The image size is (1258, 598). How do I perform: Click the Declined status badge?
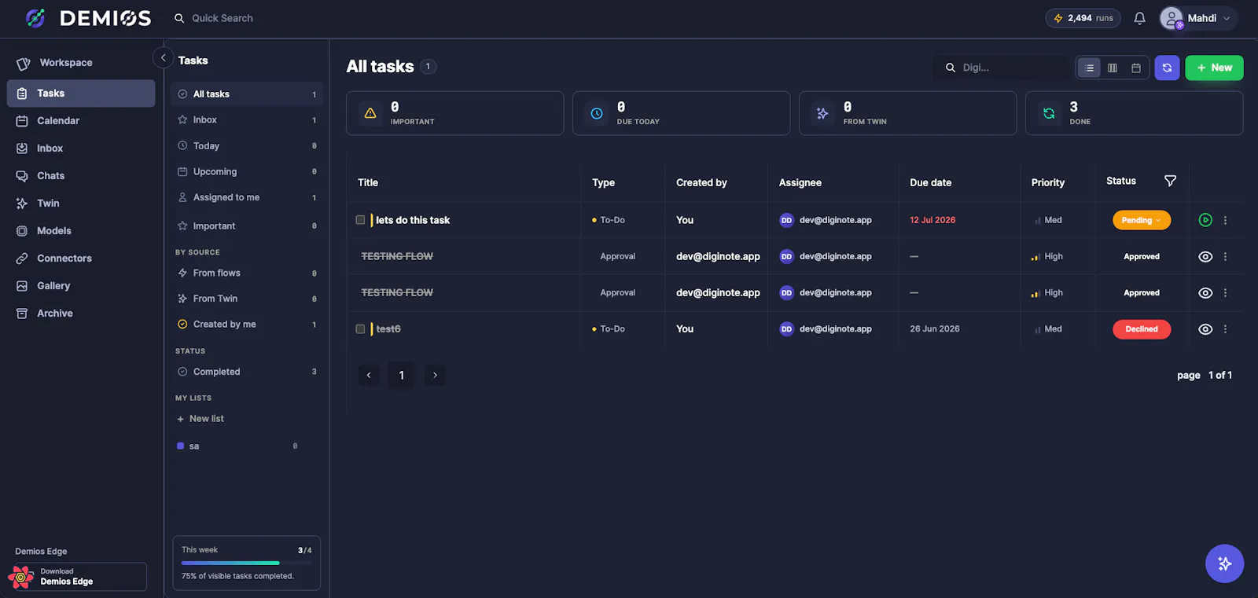click(x=1142, y=329)
